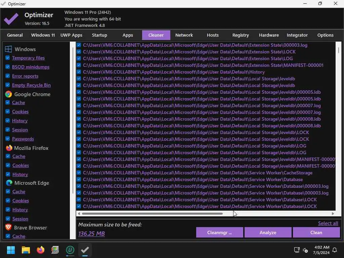Toggle the Cookies checkbox under Microsoft Edge

(8, 201)
